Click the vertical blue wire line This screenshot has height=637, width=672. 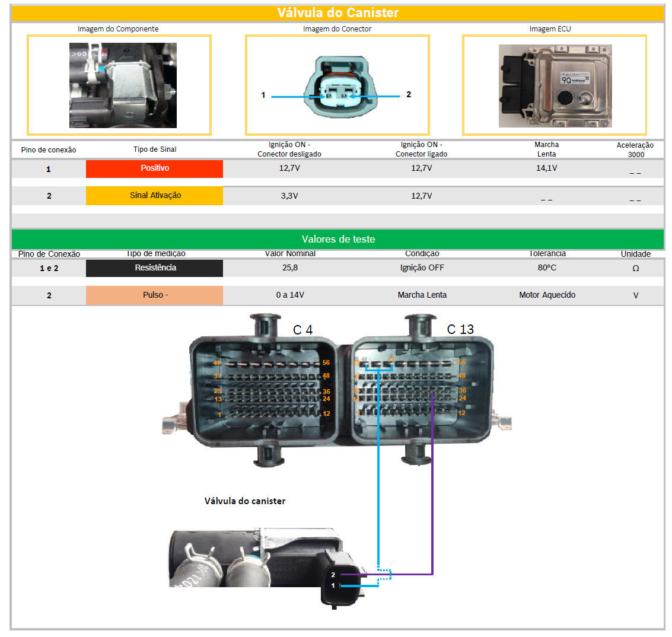(378, 474)
